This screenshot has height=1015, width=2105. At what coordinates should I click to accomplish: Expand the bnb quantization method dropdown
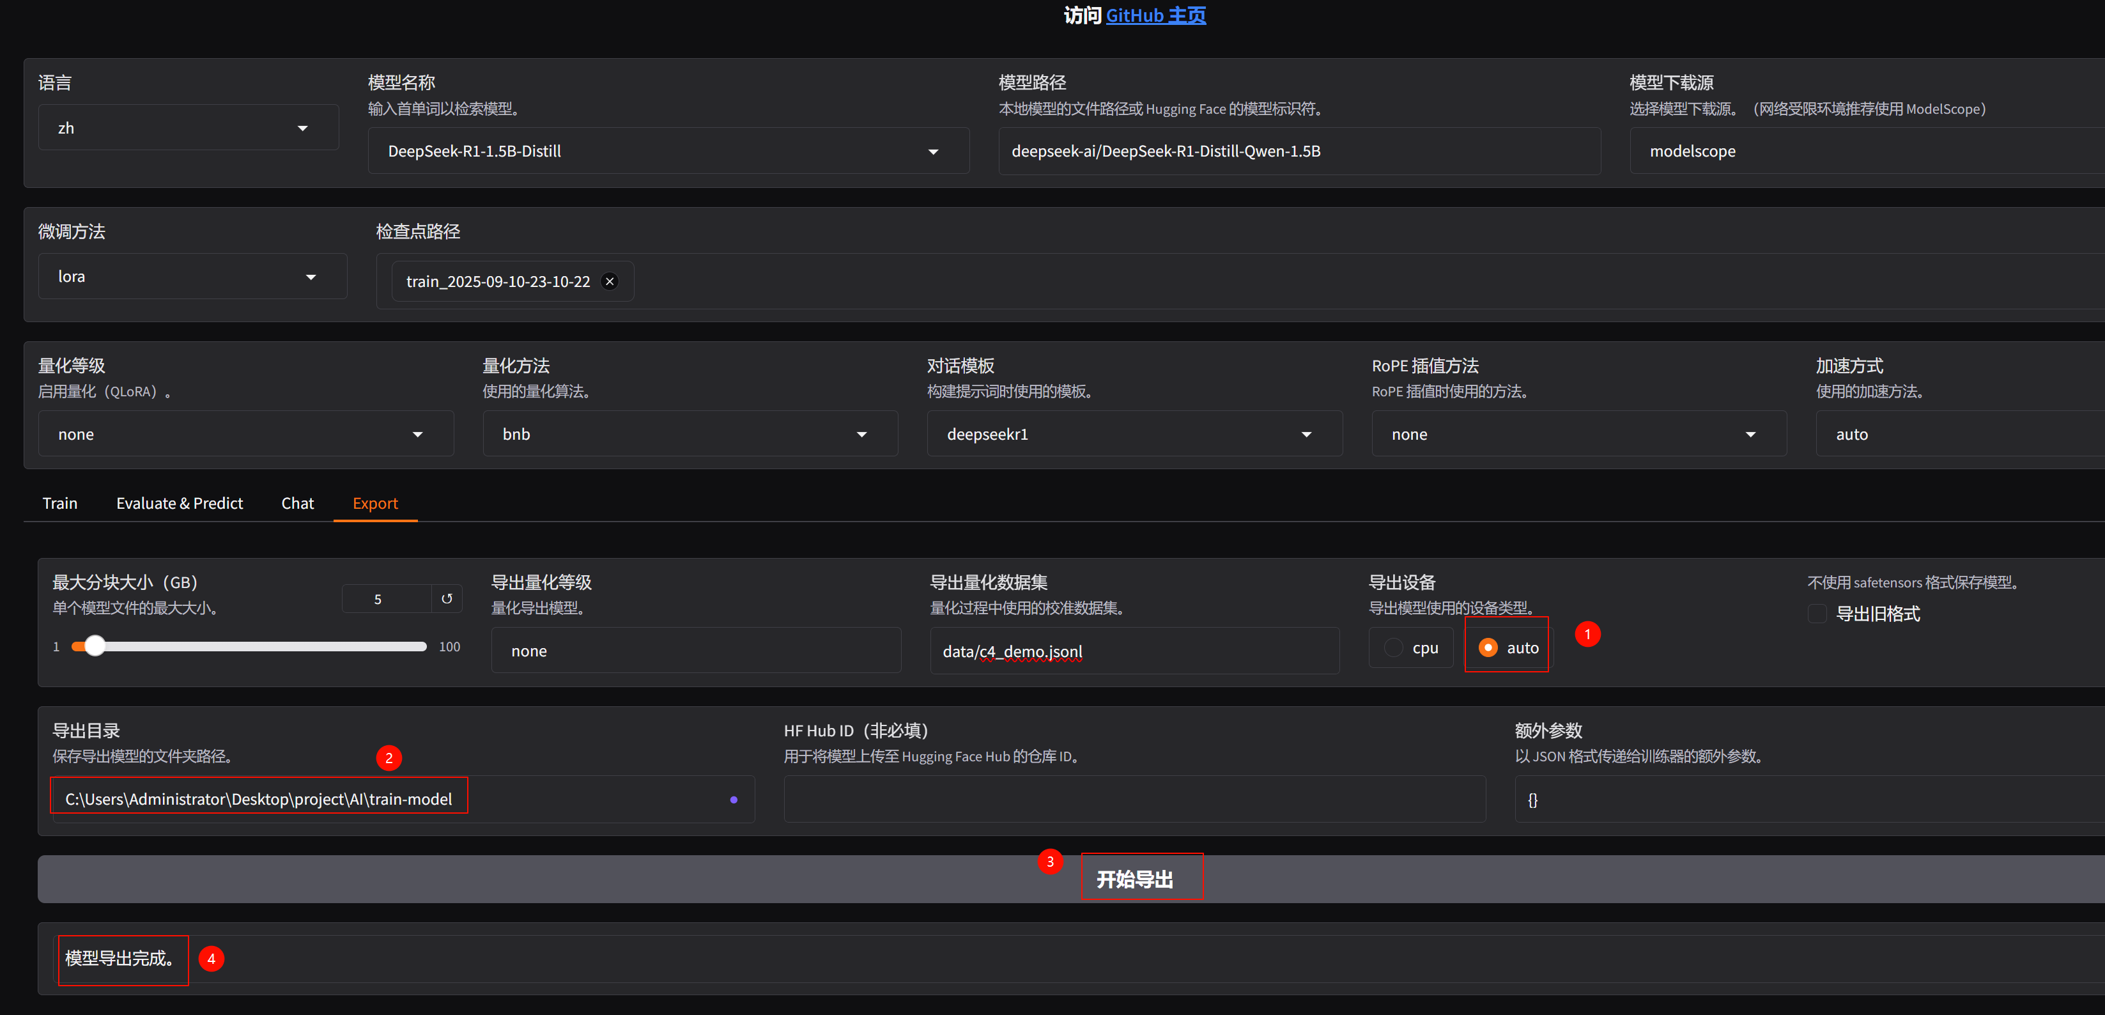point(861,435)
